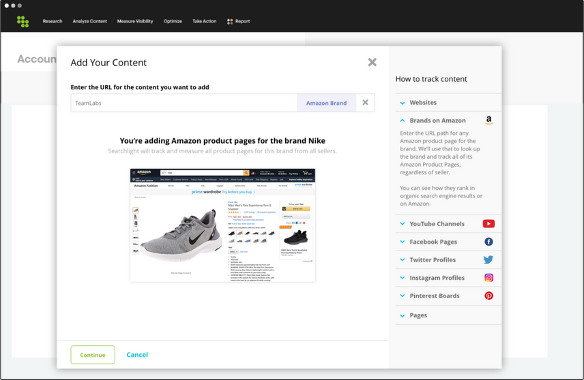This screenshot has width=584, height=380.
Task: Collapse the Brands on Amazon section
Action: (x=403, y=121)
